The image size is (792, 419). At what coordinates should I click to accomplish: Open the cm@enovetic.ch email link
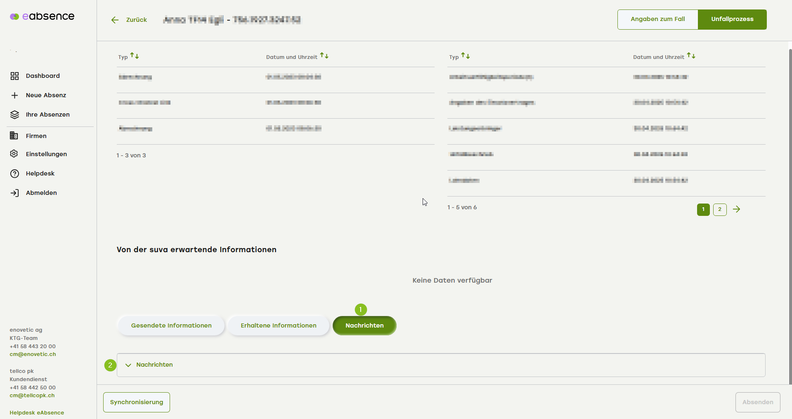(x=33, y=354)
